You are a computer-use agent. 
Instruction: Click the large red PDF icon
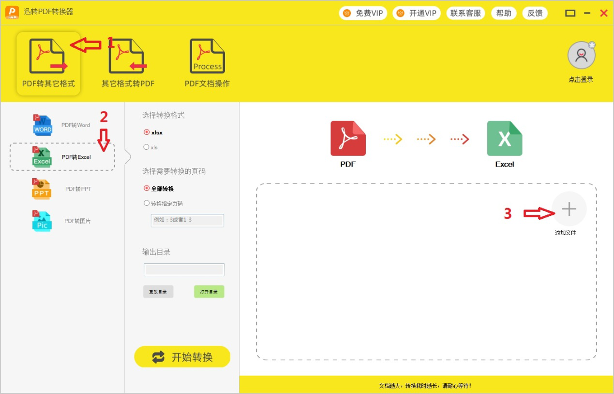tap(348, 139)
